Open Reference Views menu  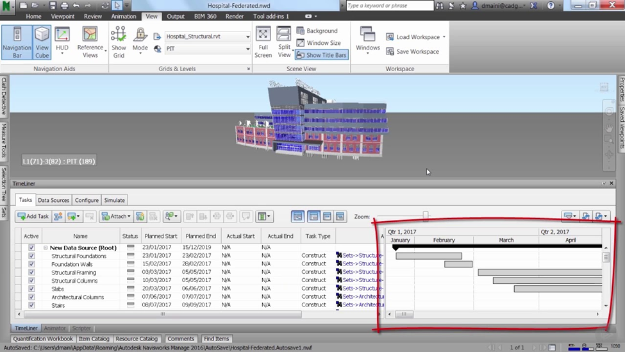coord(90,42)
